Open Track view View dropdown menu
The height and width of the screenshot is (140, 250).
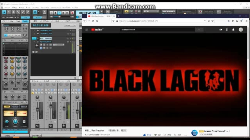coord(36,21)
